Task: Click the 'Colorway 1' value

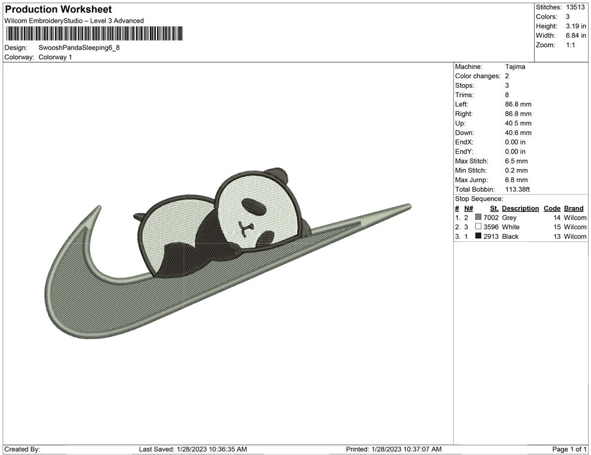Action: point(55,57)
